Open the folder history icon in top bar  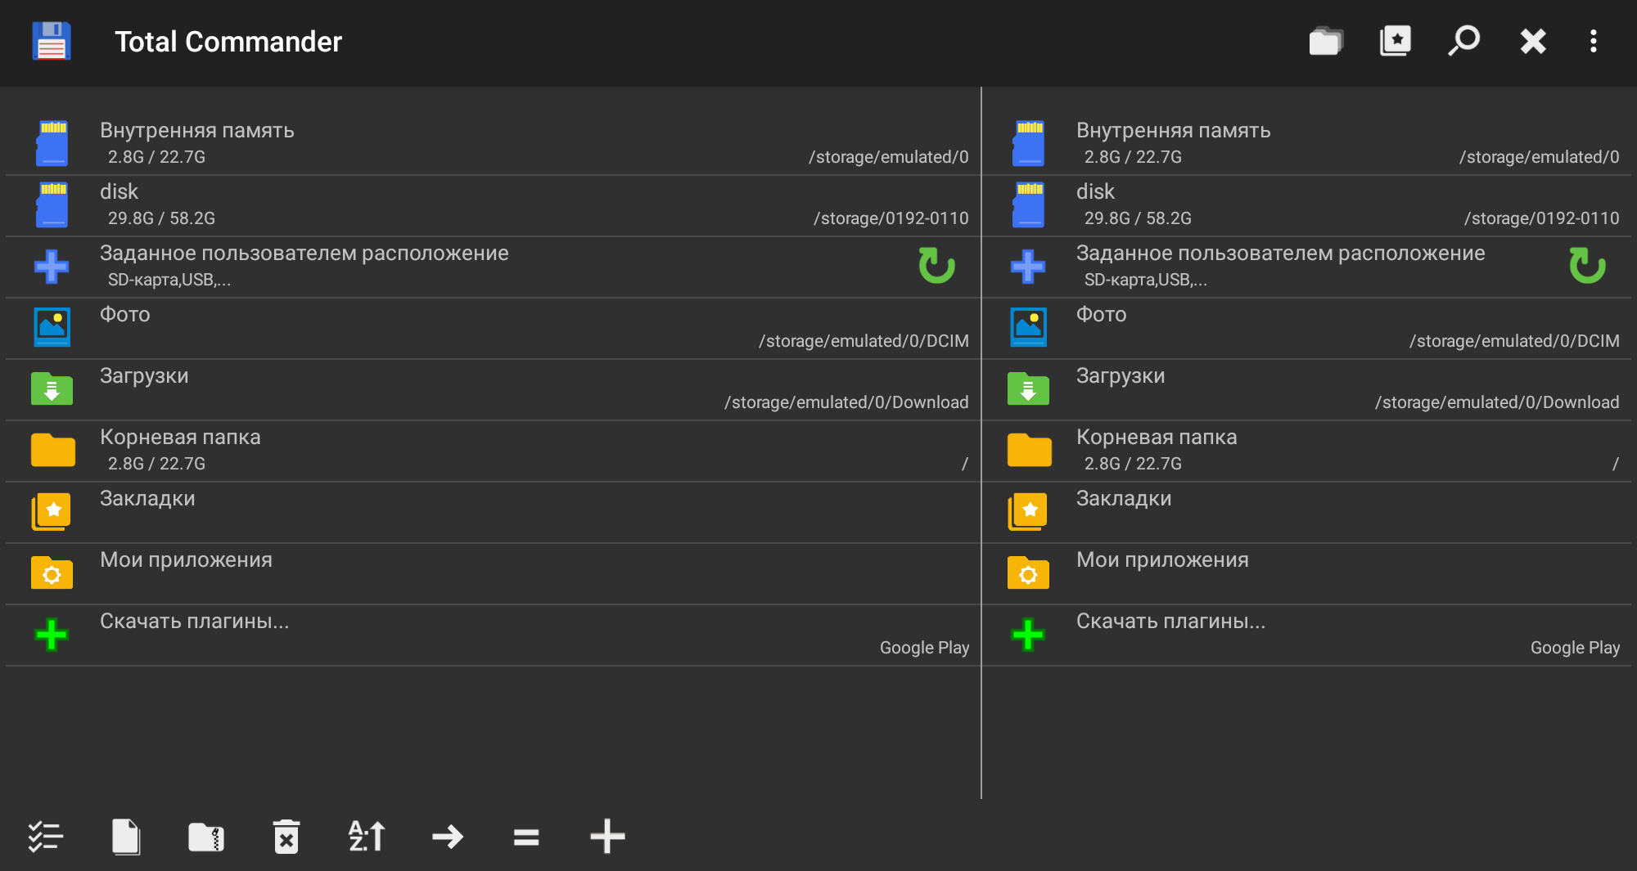point(1326,41)
